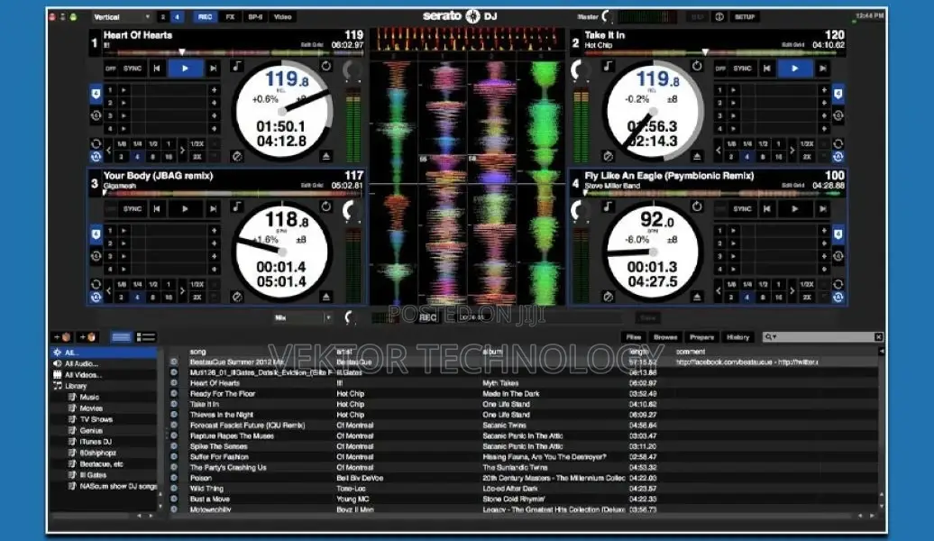Open MIDI assign icon next to SETUP
Screen dimensions: 934x541
click(719, 17)
